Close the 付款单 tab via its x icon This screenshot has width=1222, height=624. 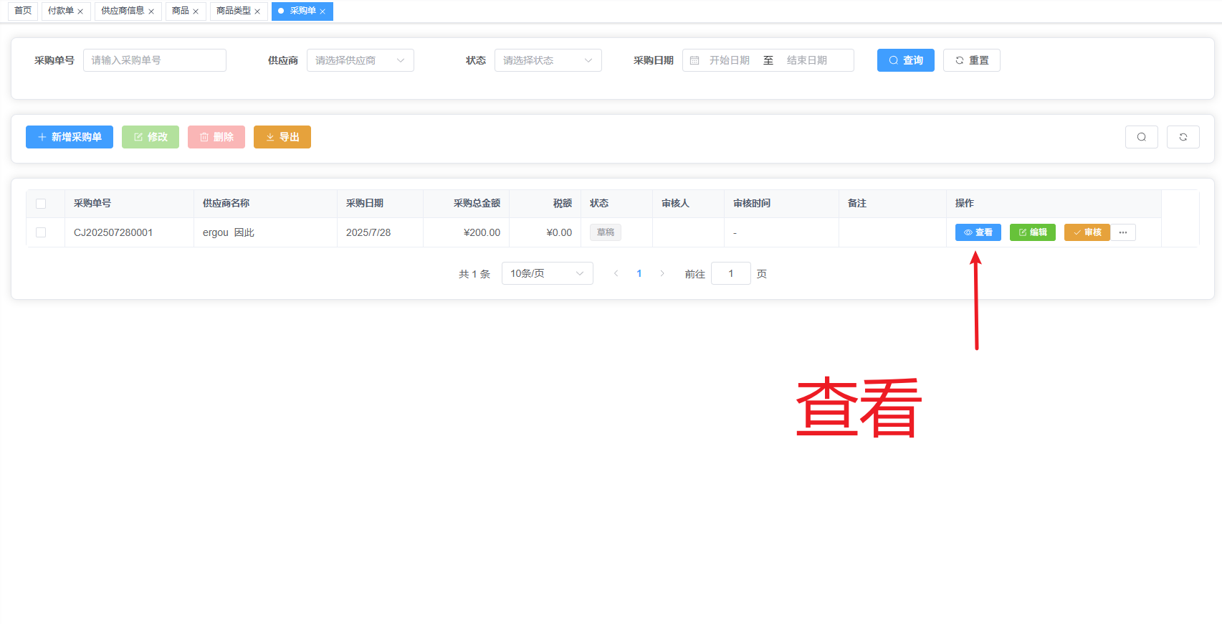click(x=80, y=11)
